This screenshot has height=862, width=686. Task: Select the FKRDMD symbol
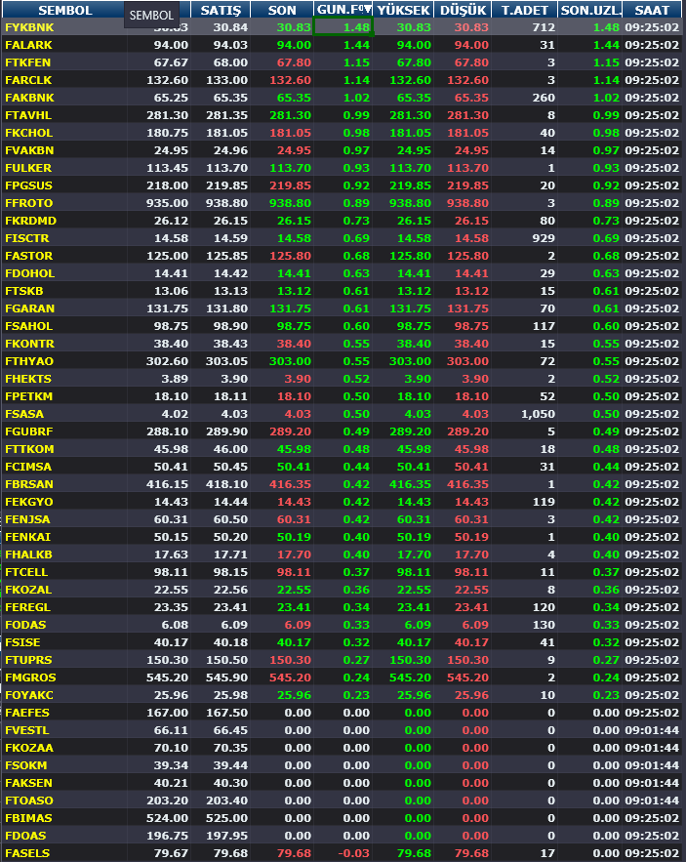click(x=30, y=221)
